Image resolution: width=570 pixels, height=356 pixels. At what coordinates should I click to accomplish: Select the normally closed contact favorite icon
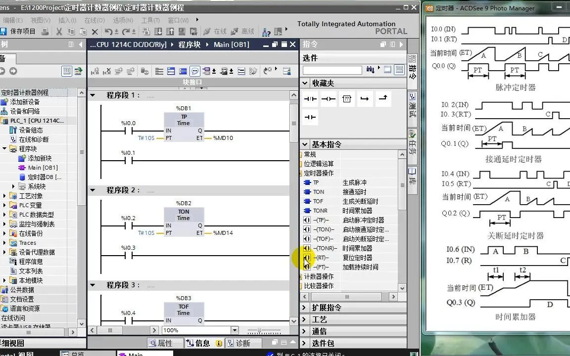310,99
